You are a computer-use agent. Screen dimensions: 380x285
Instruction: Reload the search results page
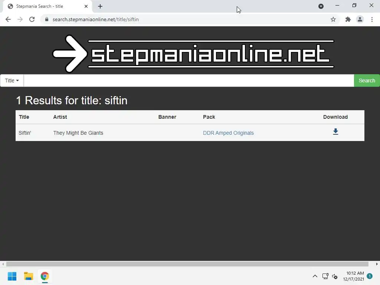32,19
